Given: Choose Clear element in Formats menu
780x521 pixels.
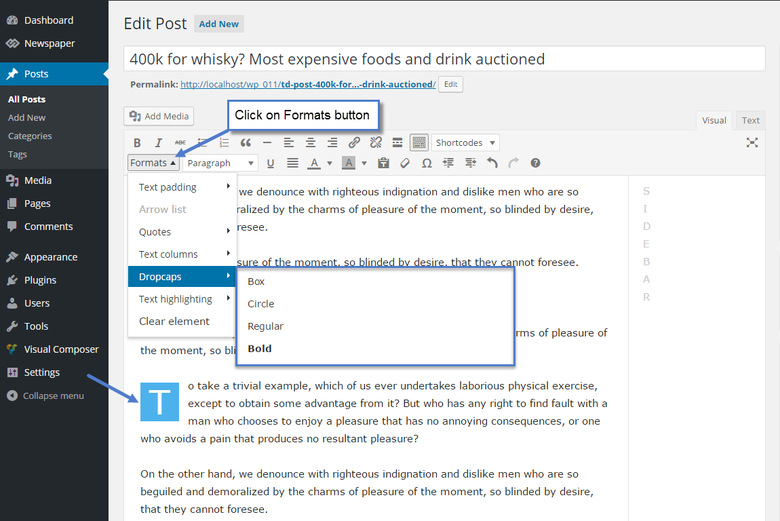Looking at the screenshot, I should coord(182,322).
